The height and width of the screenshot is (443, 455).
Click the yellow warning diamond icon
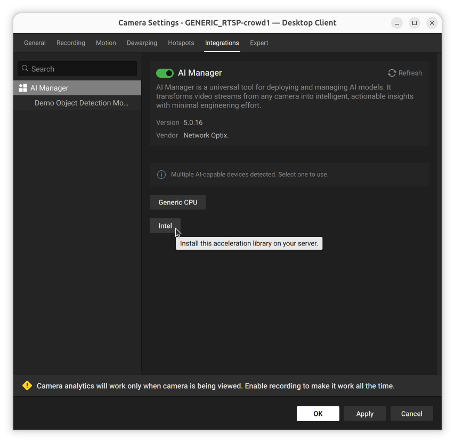(x=27, y=385)
